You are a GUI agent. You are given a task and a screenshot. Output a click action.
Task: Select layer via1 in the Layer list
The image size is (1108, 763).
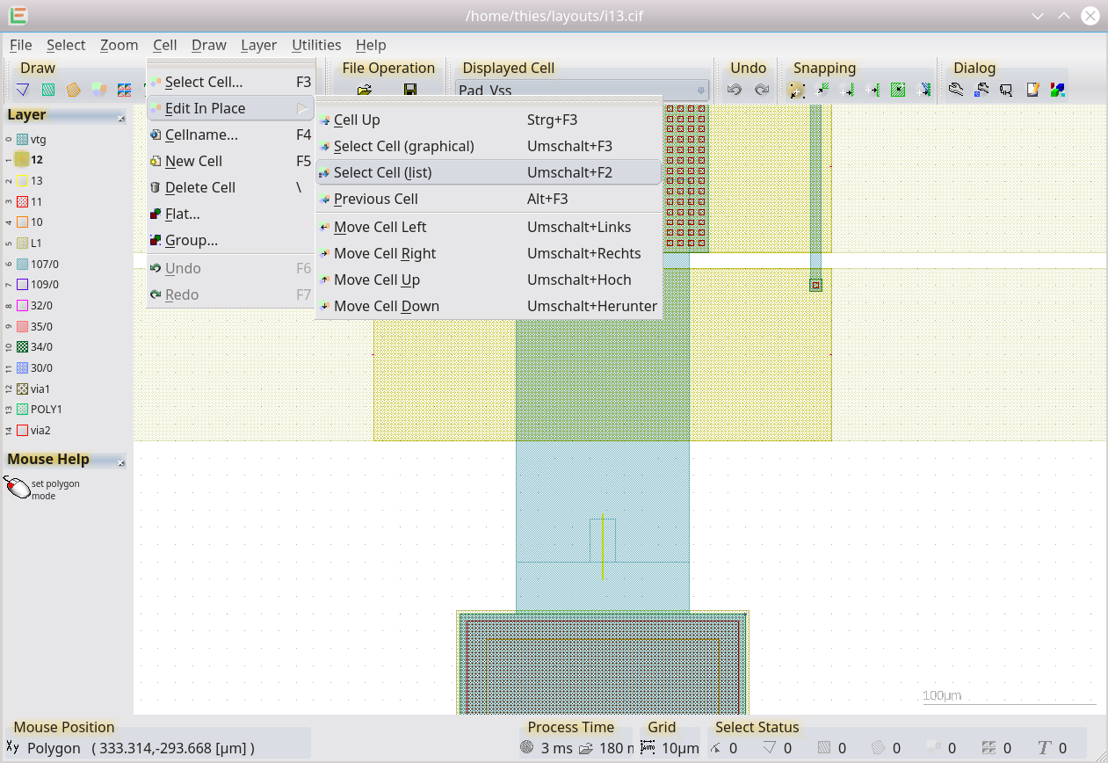pyautogui.click(x=40, y=389)
